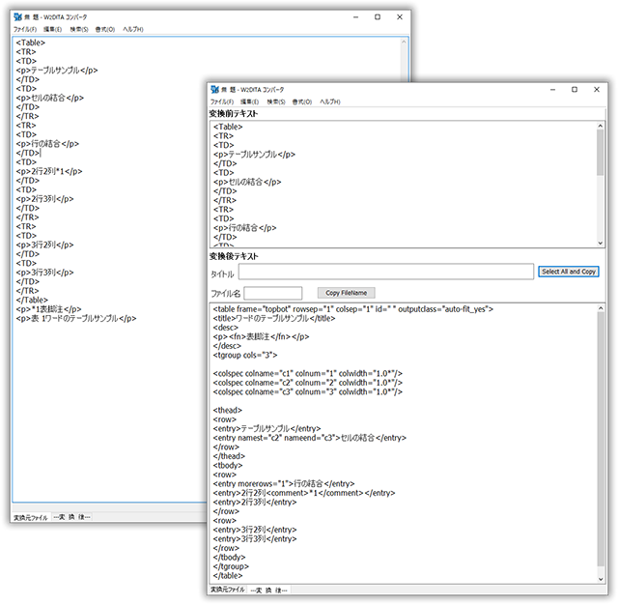Click <p>セルの結合</p> line in the back window
The height and width of the screenshot is (605, 618).
(49, 98)
